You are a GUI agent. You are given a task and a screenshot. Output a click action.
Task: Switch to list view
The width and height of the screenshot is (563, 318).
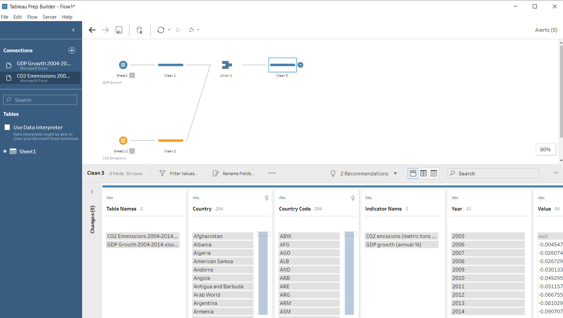[434, 173]
